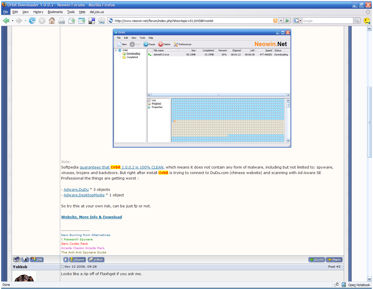Screen dimensions: 373x289
Task: Open the View menu
Action: [x=25, y=12]
